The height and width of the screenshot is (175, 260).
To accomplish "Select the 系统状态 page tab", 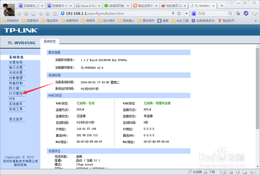I will point(49,42).
